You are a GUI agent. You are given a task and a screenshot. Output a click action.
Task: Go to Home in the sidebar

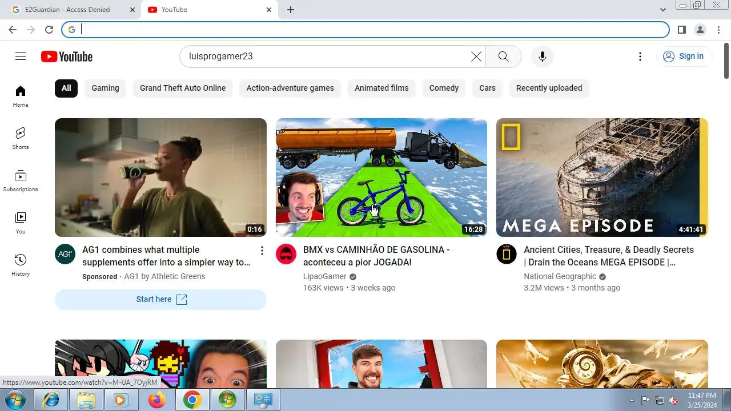21,96
